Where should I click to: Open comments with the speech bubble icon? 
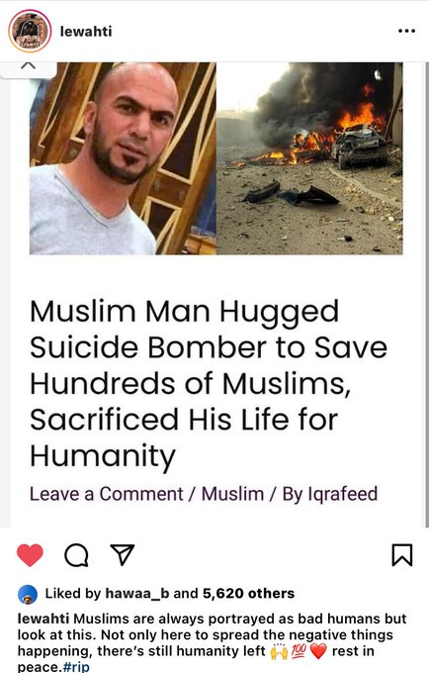click(x=77, y=555)
